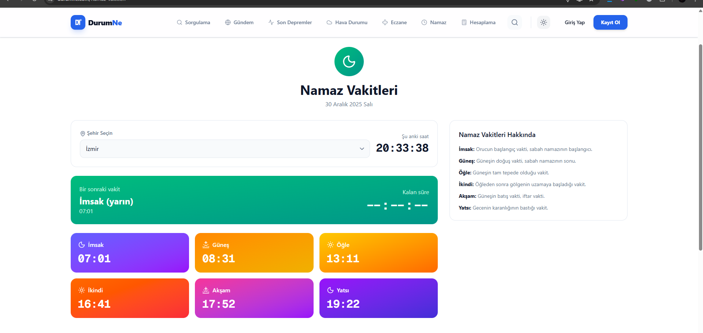The height and width of the screenshot is (333, 703).
Task: Click the Akşam 17:52 card
Action: click(x=254, y=298)
